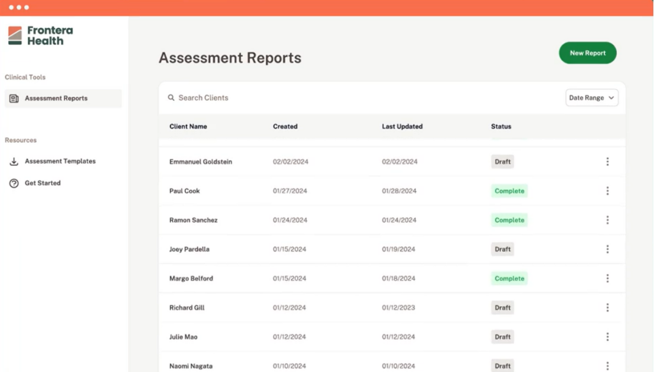Screen dimensions: 654x372
Task: Select Assessment Reports in the sidebar
Action: point(56,98)
